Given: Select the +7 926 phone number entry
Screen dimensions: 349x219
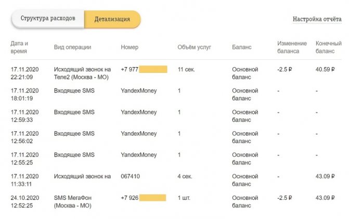Looking at the screenshot, I should pyautogui.click(x=144, y=198).
